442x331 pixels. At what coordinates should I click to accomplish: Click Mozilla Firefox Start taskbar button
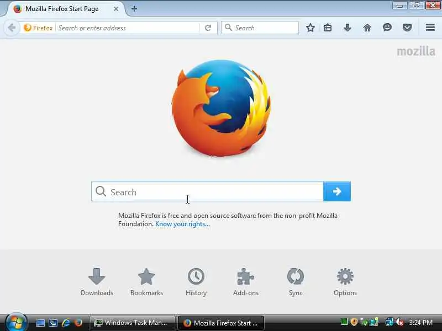[221, 323]
